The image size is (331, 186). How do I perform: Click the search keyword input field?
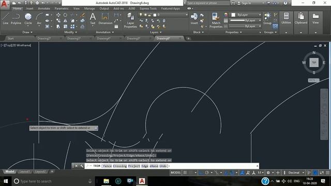[x=208, y=3]
